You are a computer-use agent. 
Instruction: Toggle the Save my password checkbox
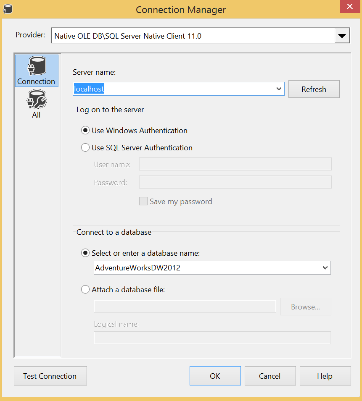click(x=143, y=202)
